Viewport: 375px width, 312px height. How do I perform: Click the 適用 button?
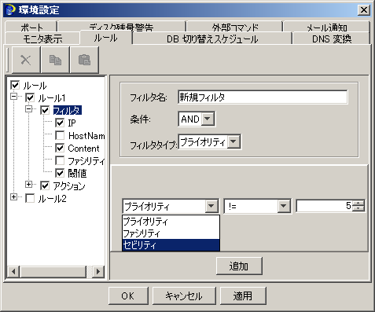click(x=243, y=295)
